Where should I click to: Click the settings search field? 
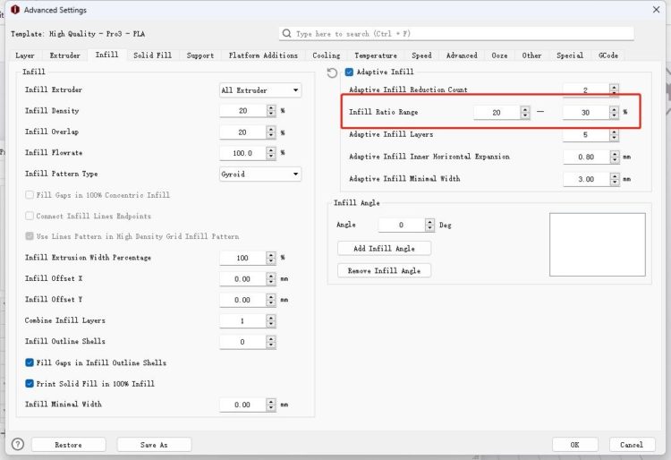[x=456, y=33]
